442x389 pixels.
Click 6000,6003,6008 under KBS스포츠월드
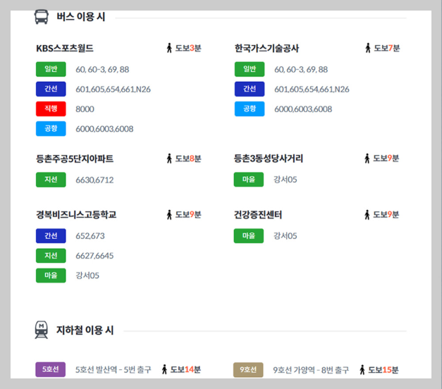pos(104,129)
